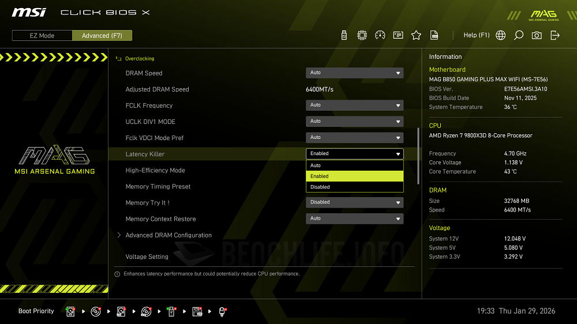Click the settings list scrollbar thumb
Screen dimensions: 577x324
418,156
